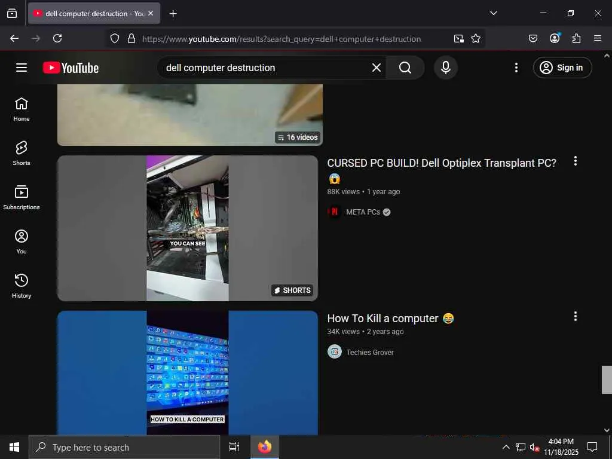This screenshot has width=612, height=459.
Task: Clear the search query with the X
Action: pyautogui.click(x=377, y=68)
